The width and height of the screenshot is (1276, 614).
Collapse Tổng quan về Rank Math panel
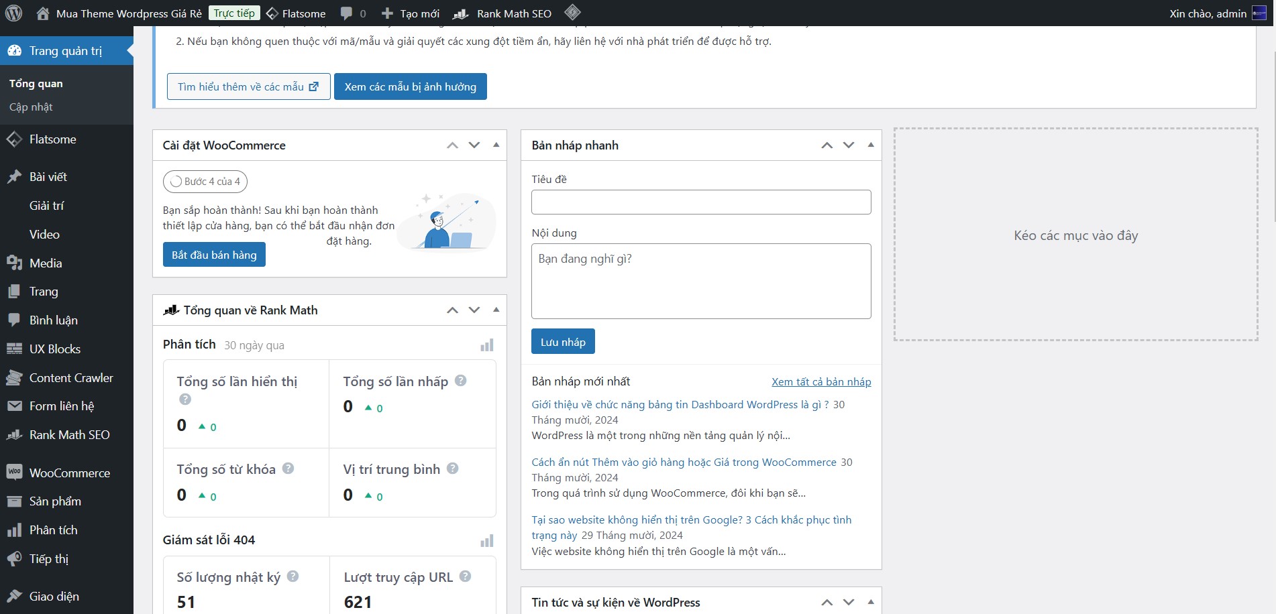coord(496,310)
